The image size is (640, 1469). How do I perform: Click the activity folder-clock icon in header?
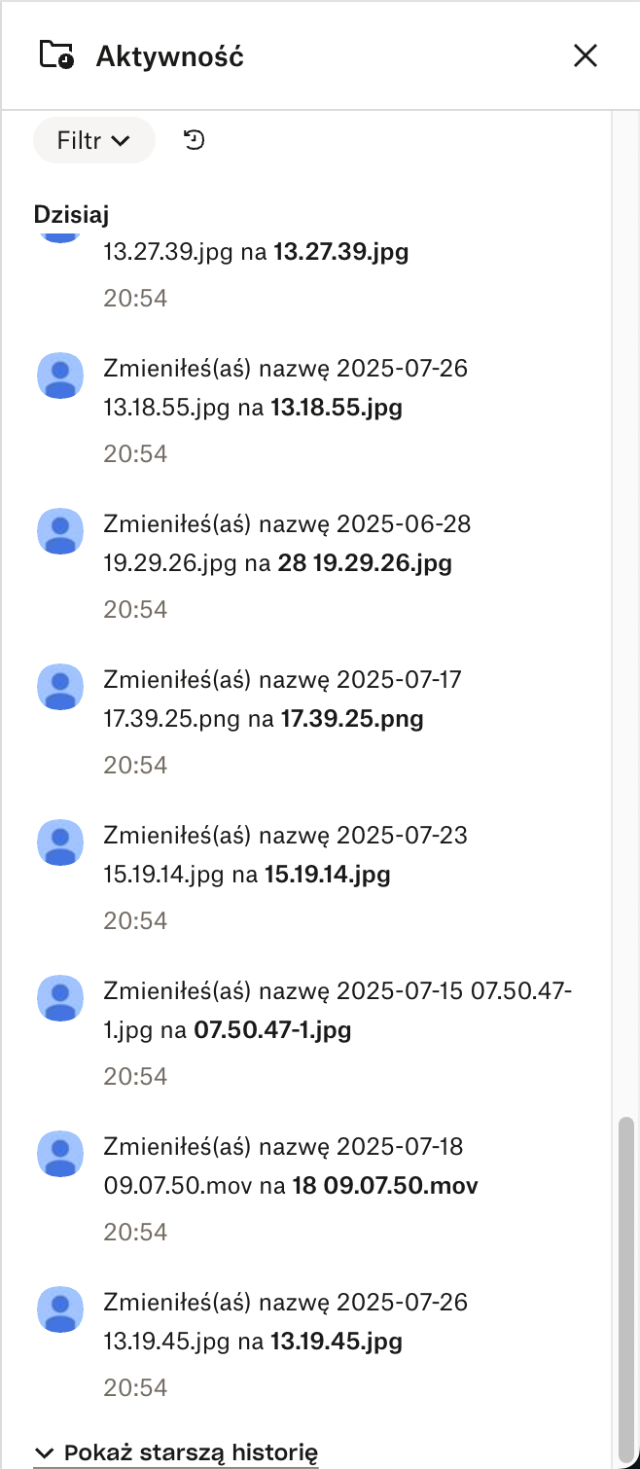[x=56, y=55]
